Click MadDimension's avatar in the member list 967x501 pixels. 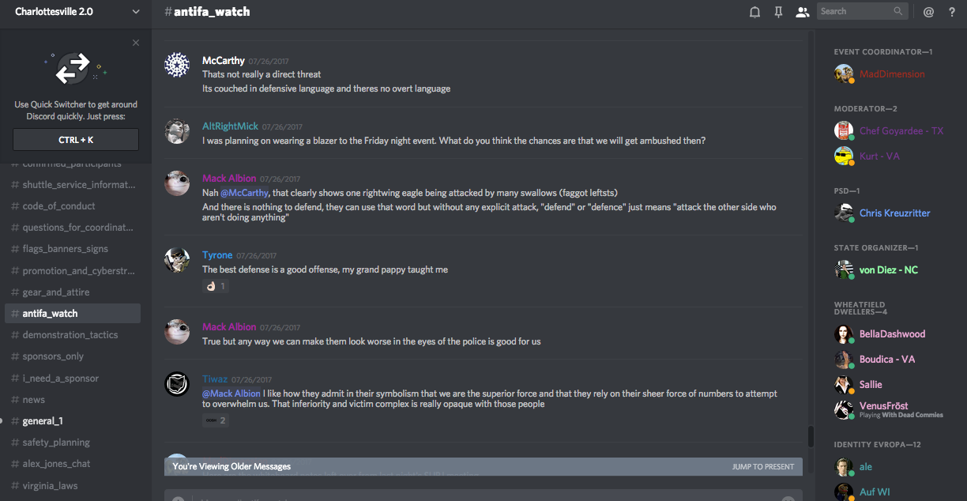pyautogui.click(x=844, y=74)
